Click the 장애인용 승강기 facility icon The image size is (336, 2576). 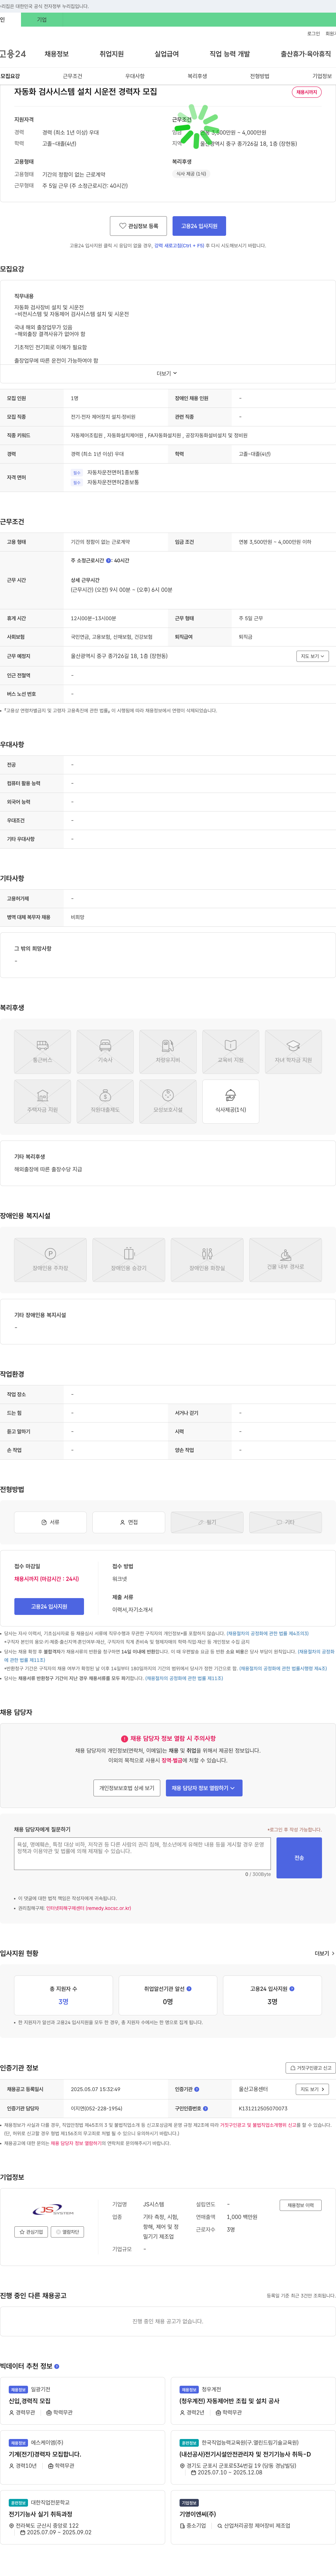pyautogui.click(x=129, y=1260)
